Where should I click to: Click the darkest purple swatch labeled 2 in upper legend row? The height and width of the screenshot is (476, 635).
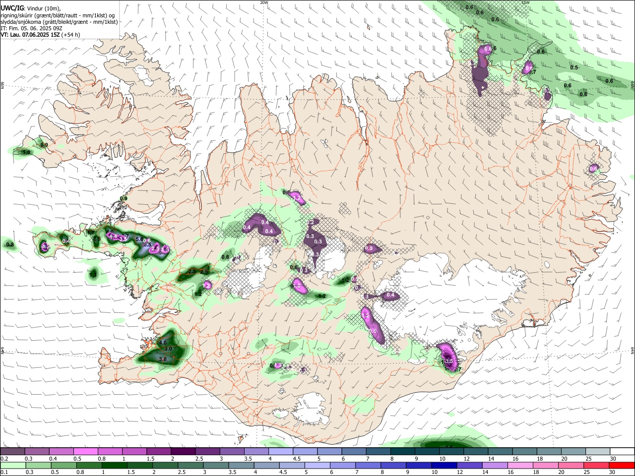pyautogui.click(x=183, y=451)
